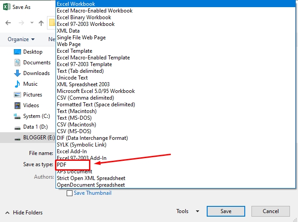
Task: Open the Tools dropdown menu
Action: (188, 211)
